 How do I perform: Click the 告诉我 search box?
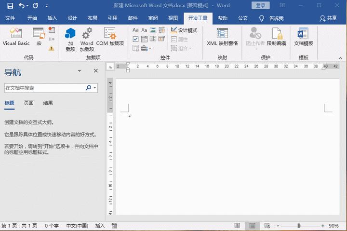(271, 18)
